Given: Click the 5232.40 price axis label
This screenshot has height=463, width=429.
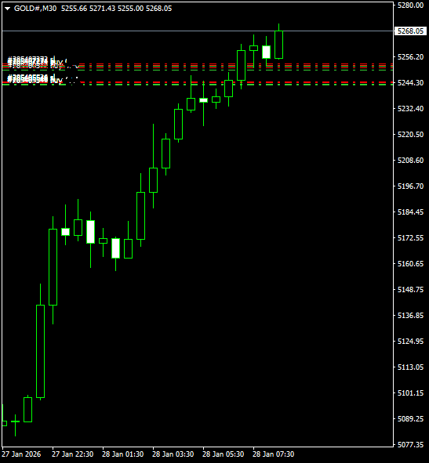Looking at the screenshot, I should (x=410, y=108).
